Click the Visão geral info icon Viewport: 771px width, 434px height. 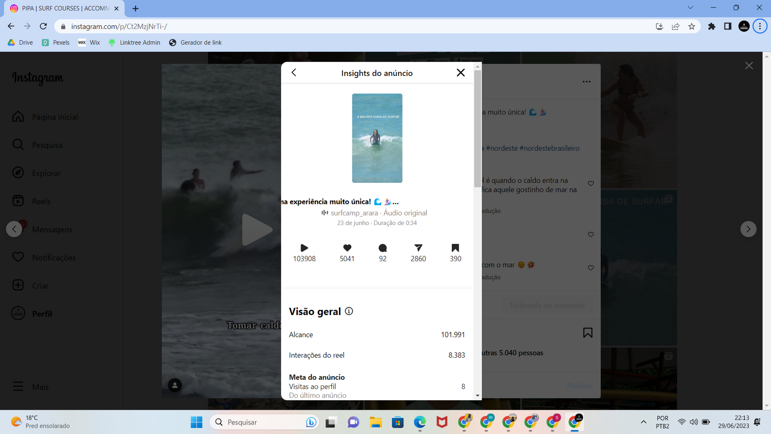(x=349, y=311)
